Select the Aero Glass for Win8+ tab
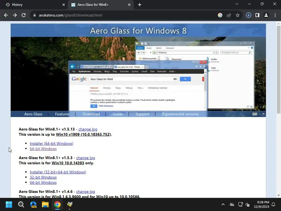Image resolution: width=281 pixels, height=211 pixels. tap(100, 5)
